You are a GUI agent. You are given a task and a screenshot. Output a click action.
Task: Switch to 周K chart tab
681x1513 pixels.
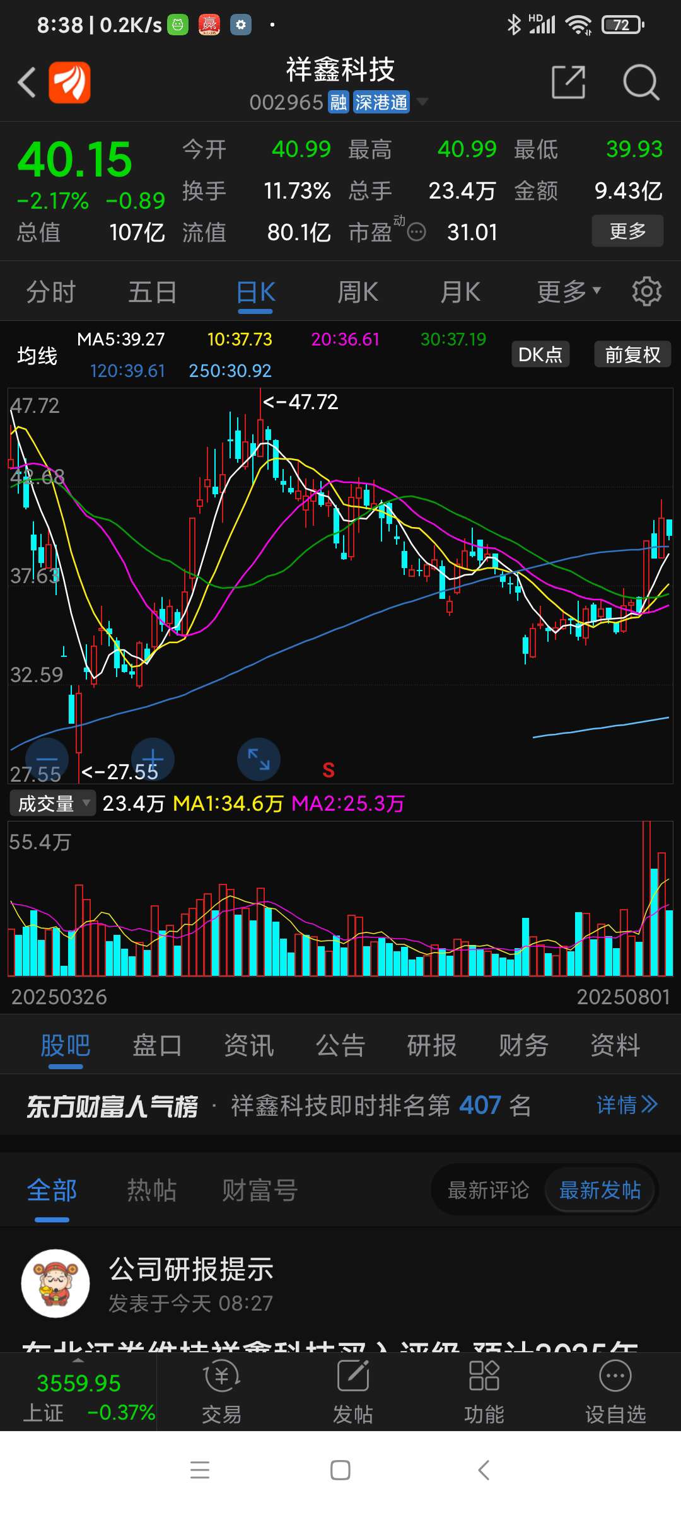pyautogui.click(x=358, y=293)
